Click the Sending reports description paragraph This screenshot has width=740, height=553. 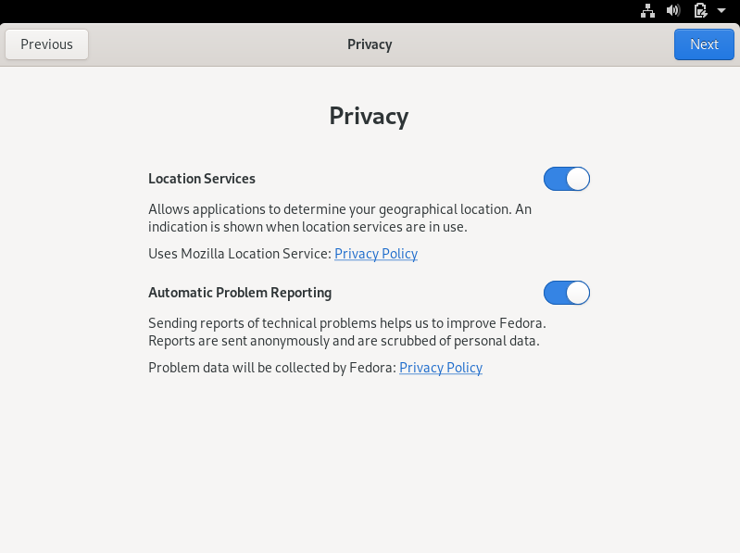(347, 332)
